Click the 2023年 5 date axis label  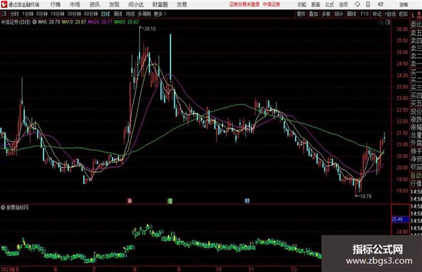tap(10, 269)
